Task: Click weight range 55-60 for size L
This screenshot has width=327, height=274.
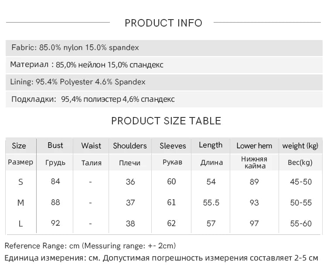Action: pos(301,224)
